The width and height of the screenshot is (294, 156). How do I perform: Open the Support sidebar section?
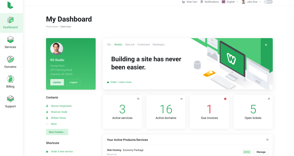pos(10,99)
